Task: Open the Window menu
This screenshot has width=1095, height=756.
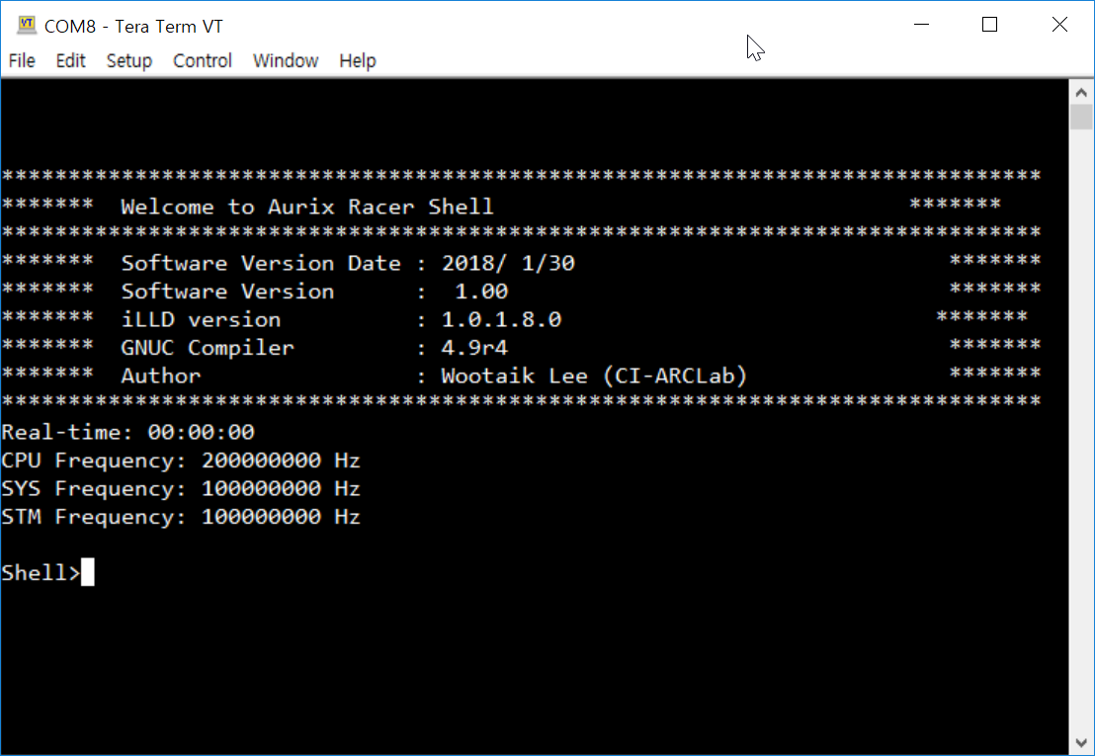Action: point(286,60)
